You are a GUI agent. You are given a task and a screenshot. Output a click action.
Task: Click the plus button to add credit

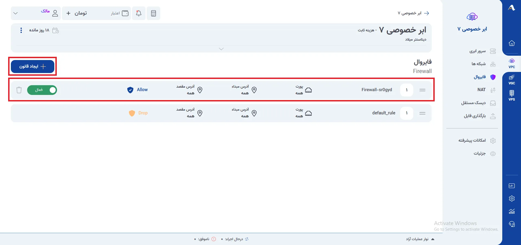coord(68,13)
